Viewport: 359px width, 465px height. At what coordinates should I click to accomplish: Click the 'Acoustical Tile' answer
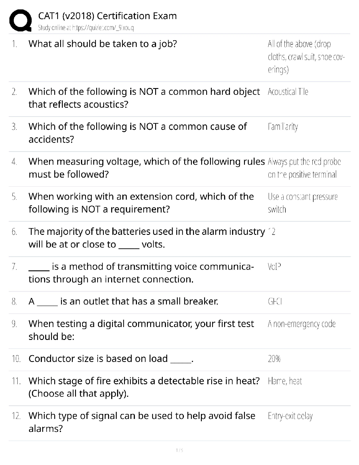(x=288, y=92)
